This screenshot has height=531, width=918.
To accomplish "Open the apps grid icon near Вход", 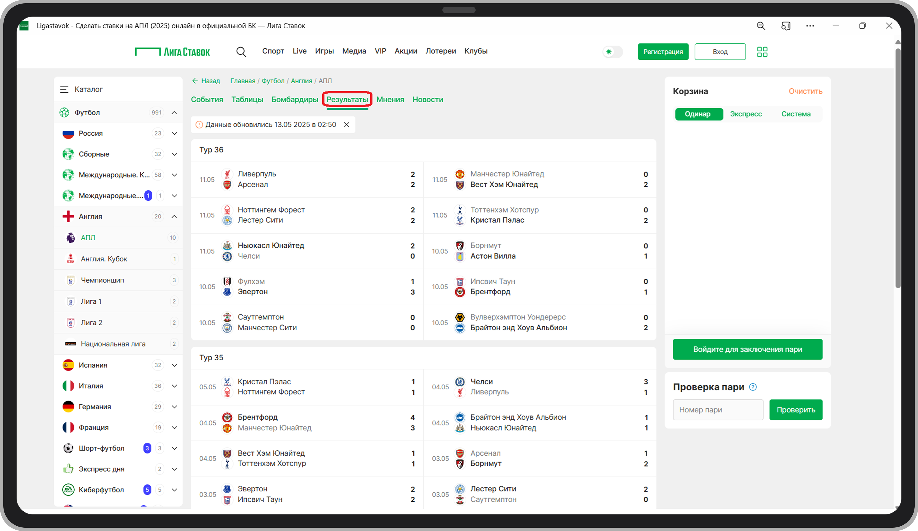I will click(x=762, y=52).
